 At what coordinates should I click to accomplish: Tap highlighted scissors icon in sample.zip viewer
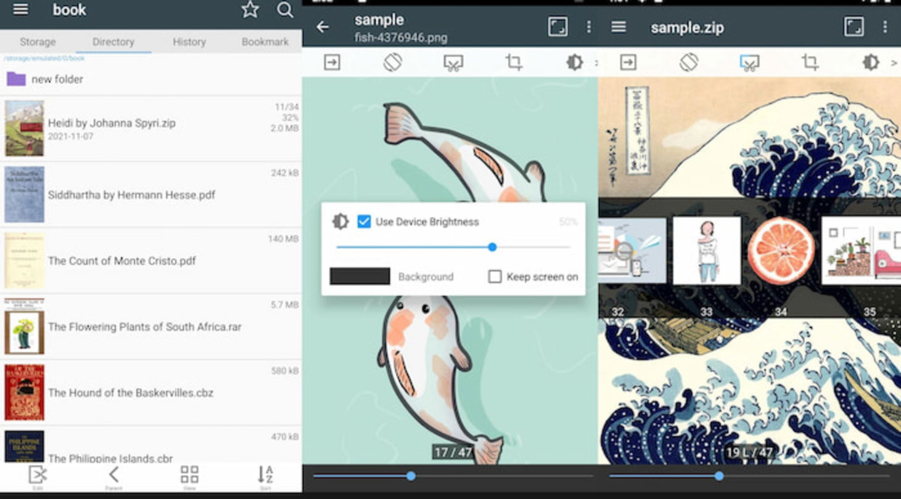pyautogui.click(x=749, y=62)
